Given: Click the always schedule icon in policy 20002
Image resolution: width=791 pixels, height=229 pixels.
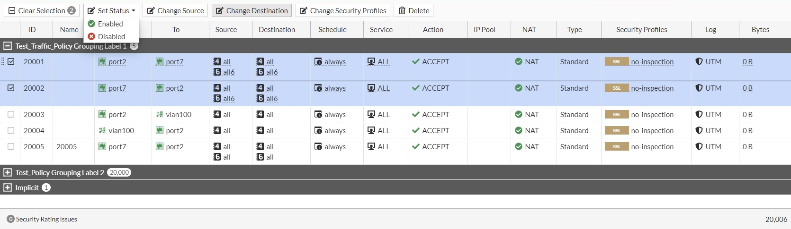Looking at the screenshot, I should (318, 88).
